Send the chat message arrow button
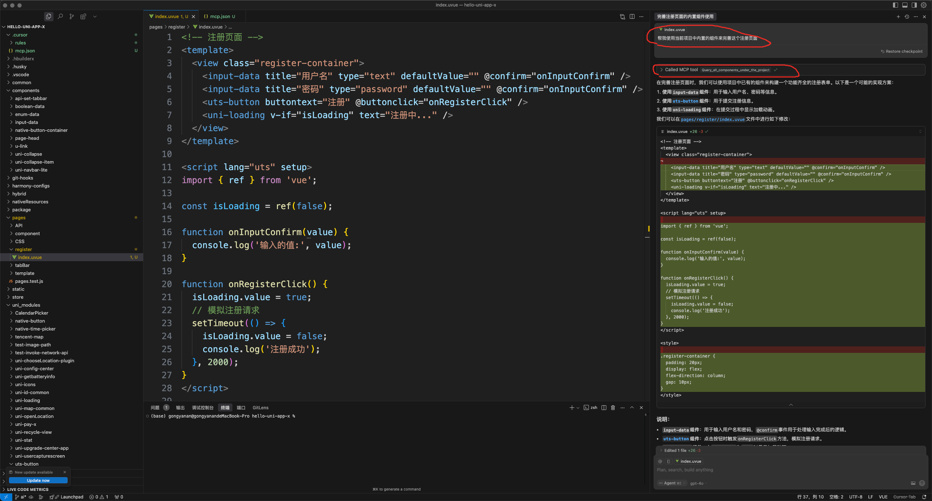932x501 pixels. (x=922, y=483)
